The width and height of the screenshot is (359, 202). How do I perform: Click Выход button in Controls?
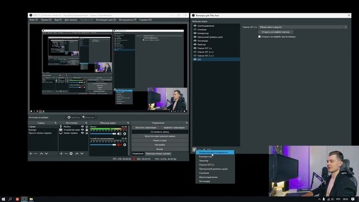160,149
